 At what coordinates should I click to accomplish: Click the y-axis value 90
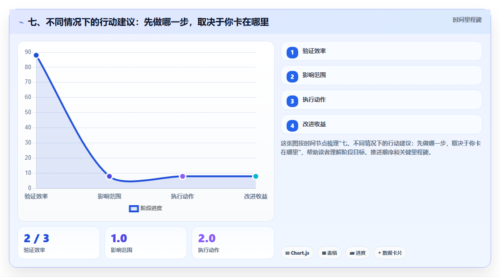28,52
